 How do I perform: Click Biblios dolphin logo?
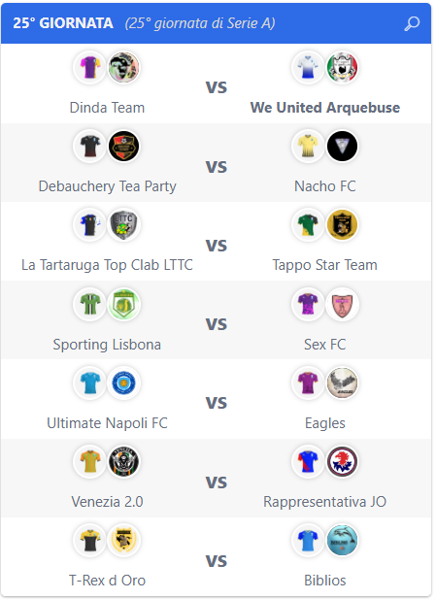[342, 540]
